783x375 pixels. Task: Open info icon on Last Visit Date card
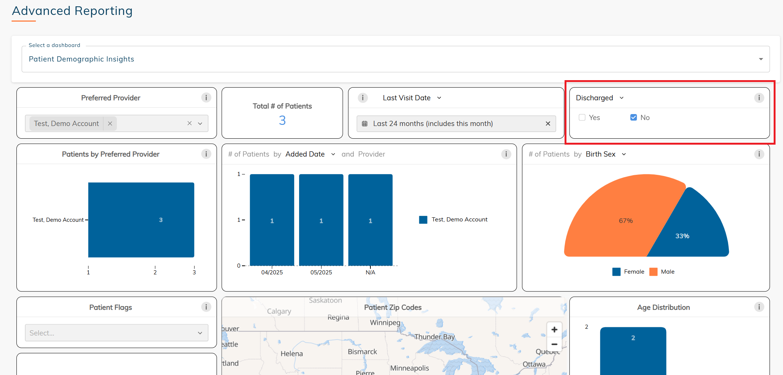[363, 98]
